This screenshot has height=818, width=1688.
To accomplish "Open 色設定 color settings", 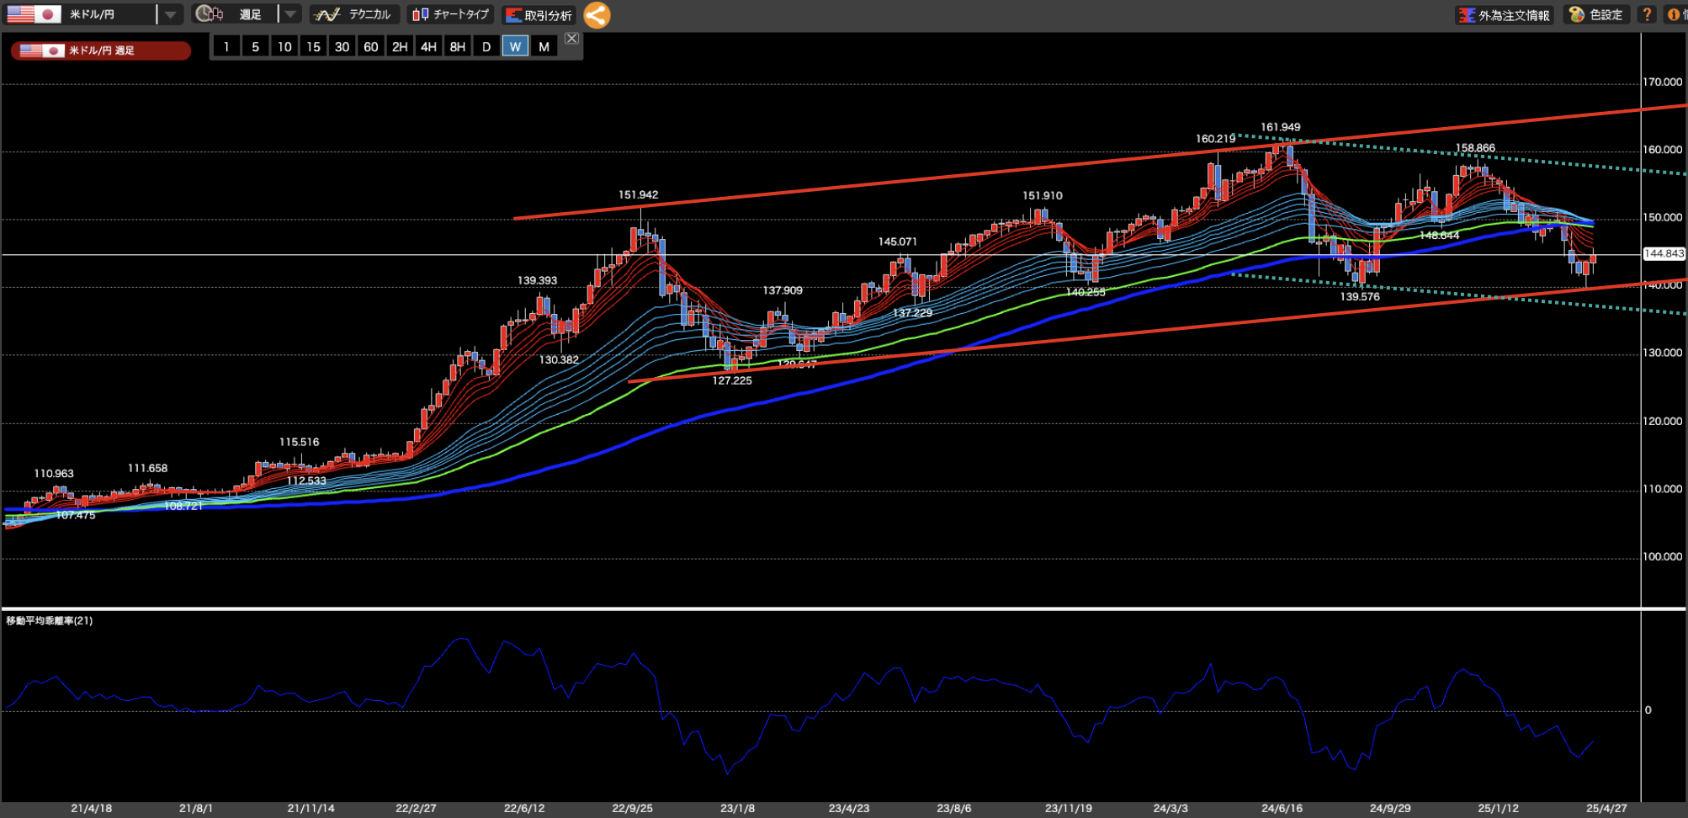I will [1596, 14].
